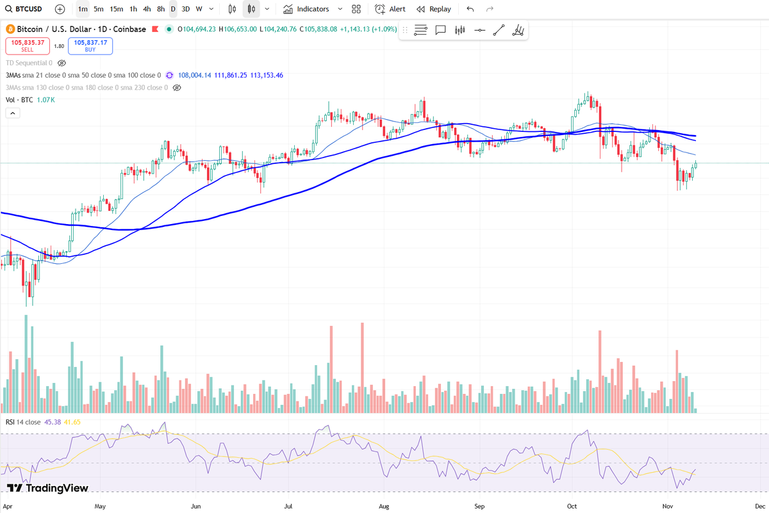Select the Vol · BTC indicator legend

19,100
